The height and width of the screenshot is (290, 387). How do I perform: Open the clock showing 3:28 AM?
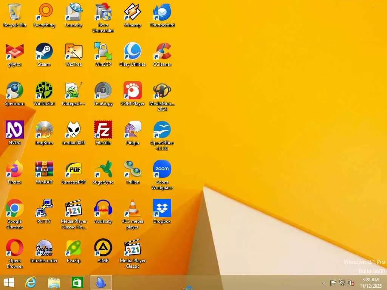pyautogui.click(x=370, y=283)
